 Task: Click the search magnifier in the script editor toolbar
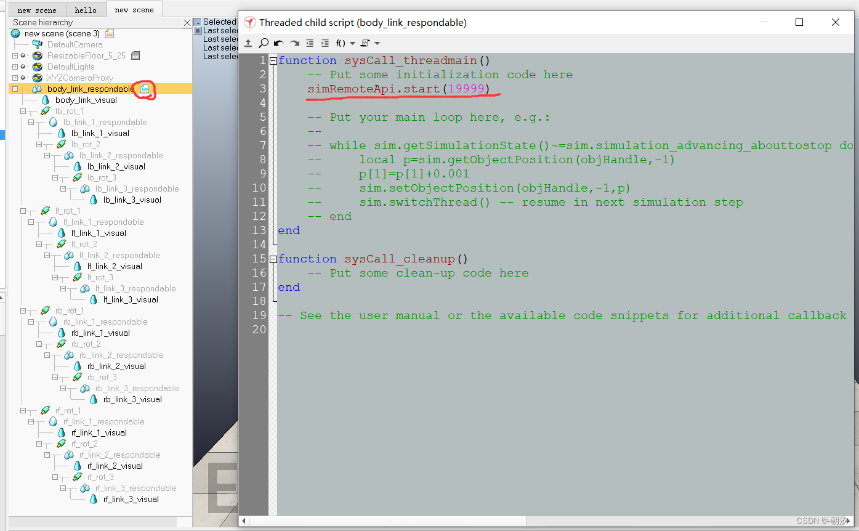(264, 43)
